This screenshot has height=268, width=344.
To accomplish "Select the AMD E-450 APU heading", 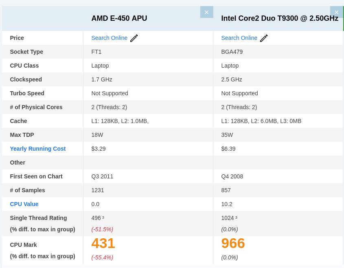I will pyautogui.click(x=119, y=18).
